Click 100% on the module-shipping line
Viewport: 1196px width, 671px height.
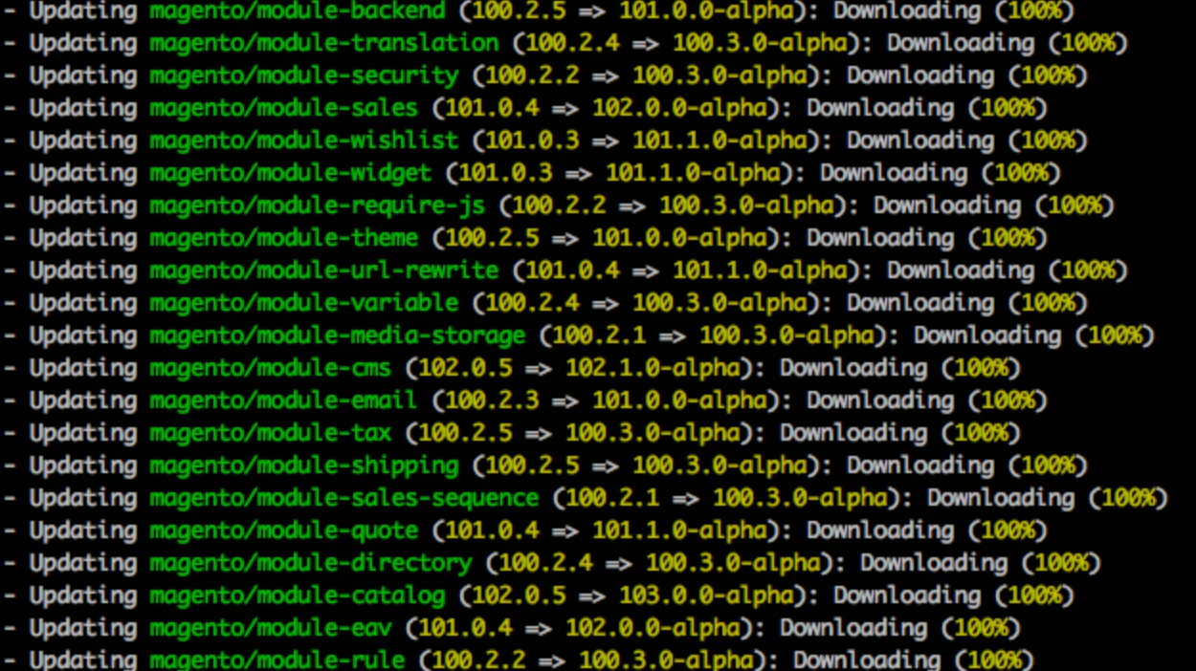pyautogui.click(x=1047, y=466)
